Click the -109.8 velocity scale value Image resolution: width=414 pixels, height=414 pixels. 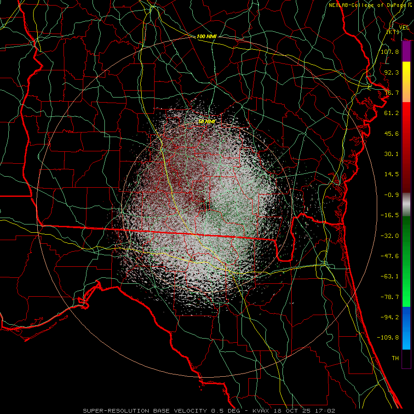point(388,338)
